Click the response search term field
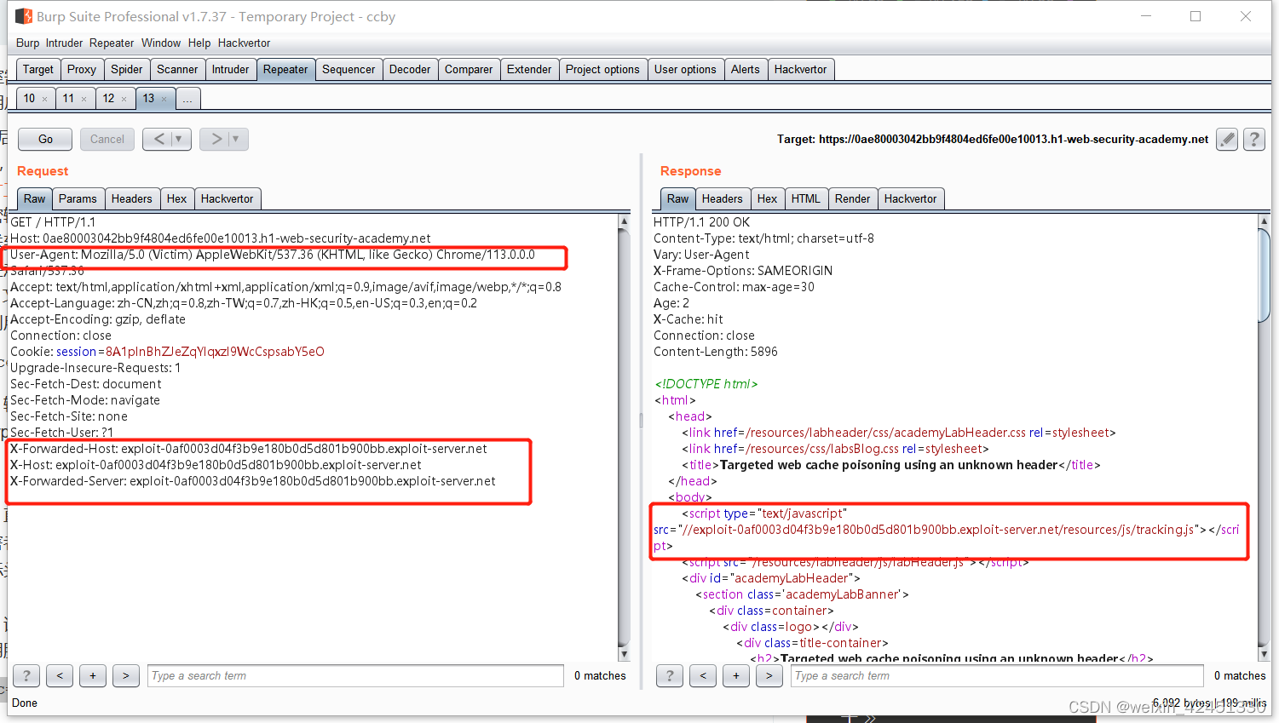Viewport: 1279px width, 723px height. coord(999,675)
